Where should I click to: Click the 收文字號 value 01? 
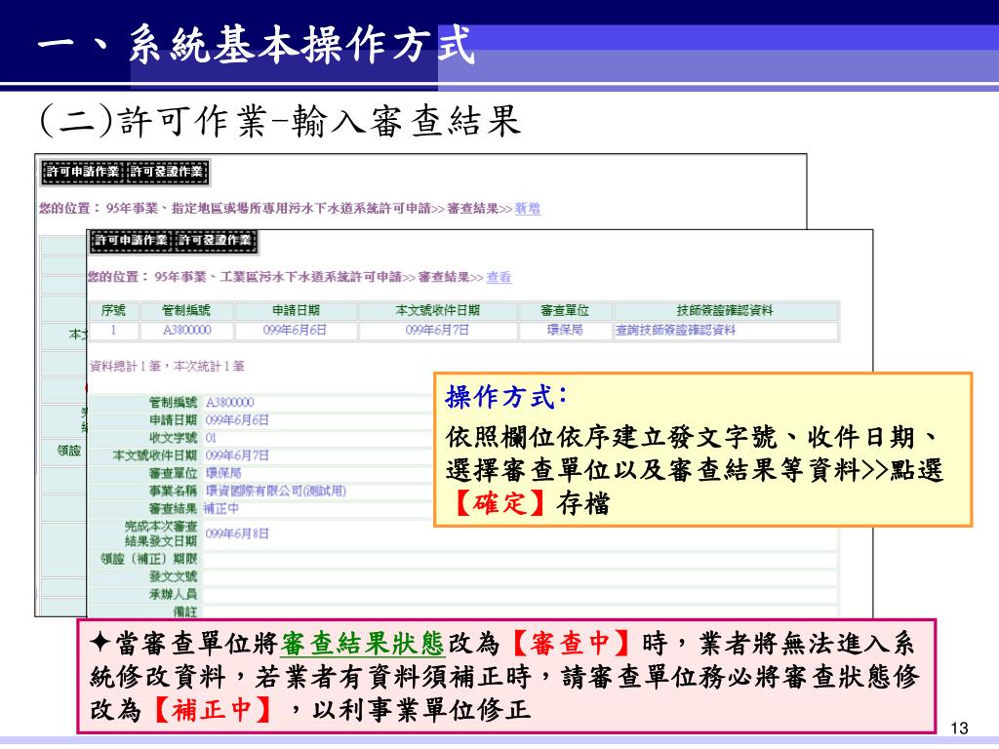211,438
